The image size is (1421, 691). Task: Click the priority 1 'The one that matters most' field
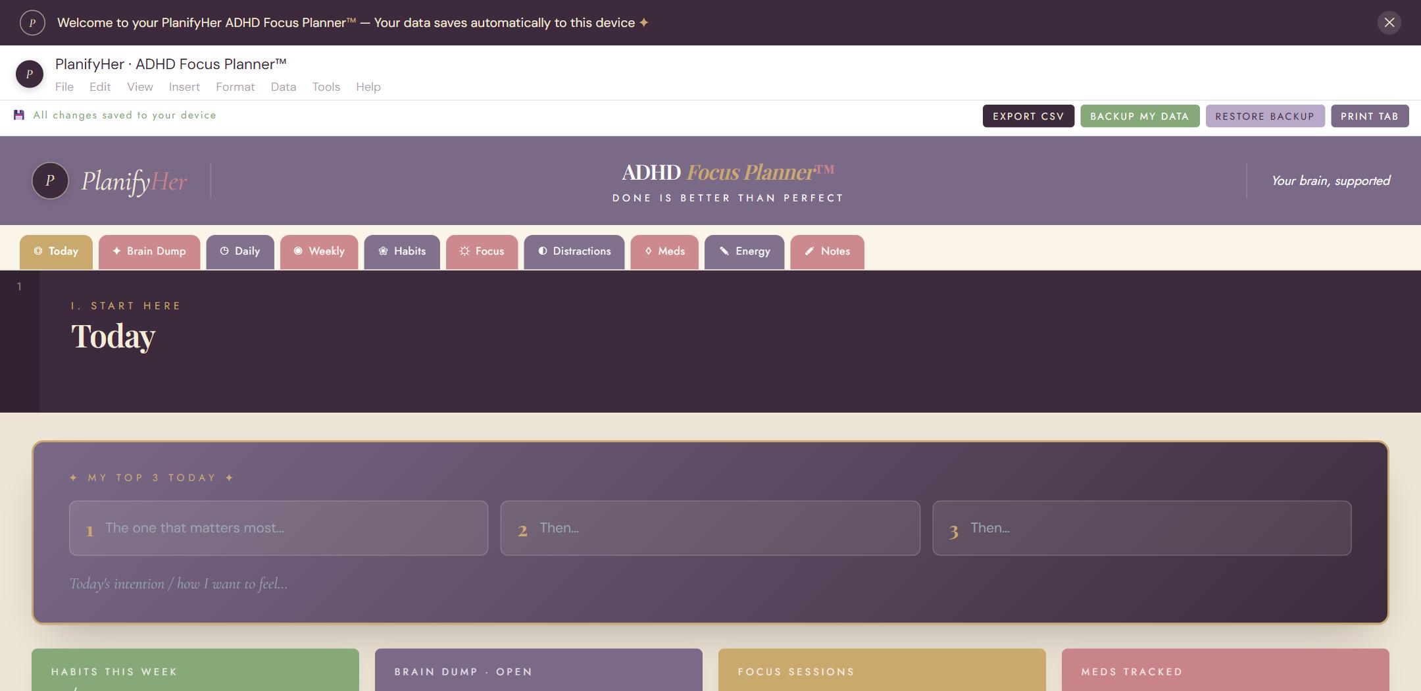[x=278, y=528]
